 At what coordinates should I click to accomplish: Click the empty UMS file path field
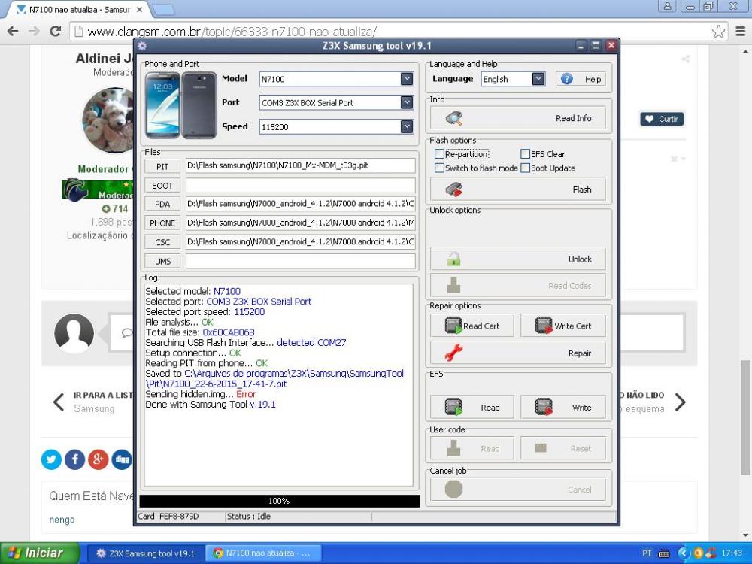tap(300, 261)
